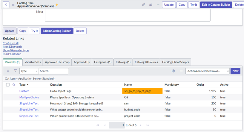Viewport: 244px width, 132px height.
Task: Click the order value 1,999 cell
Action: pos(213,91)
